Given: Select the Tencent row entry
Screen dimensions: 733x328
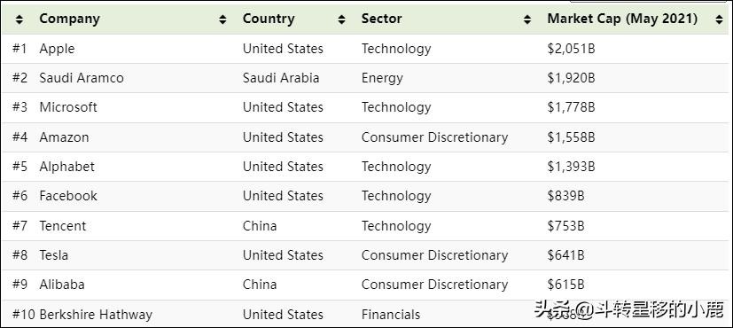Looking at the screenshot, I should 63,226.
